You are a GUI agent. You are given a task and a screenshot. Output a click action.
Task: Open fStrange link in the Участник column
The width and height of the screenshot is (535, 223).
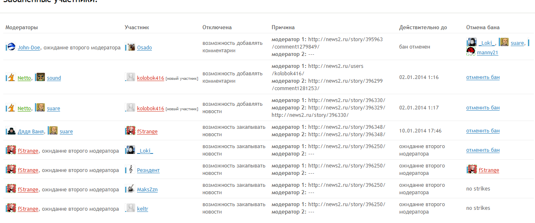point(147,131)
